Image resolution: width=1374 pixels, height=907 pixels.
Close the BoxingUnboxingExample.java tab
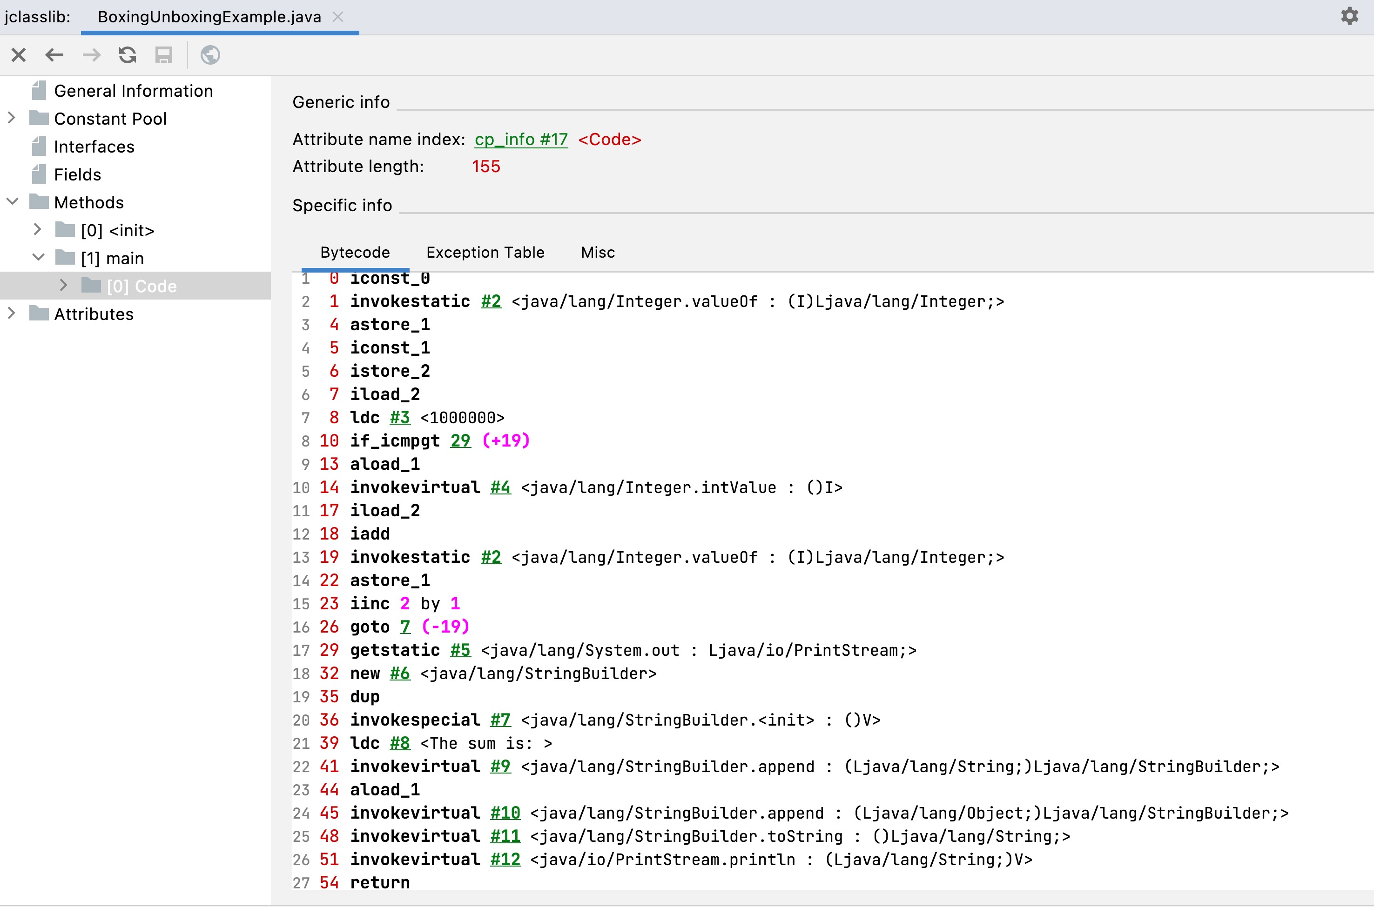pyautogui.click(x=338, y=17)
